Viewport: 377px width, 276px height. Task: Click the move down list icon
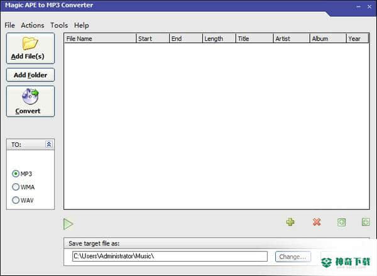click(x=366, y=222)
